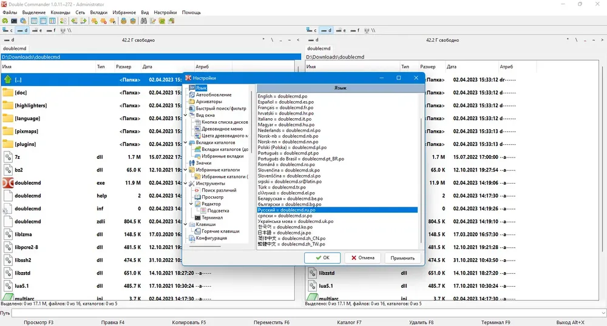Image resolution: width=607 pixels, height=326 pixels.
Task: Click the pack files box icon
Action: (x=123, y=21)
